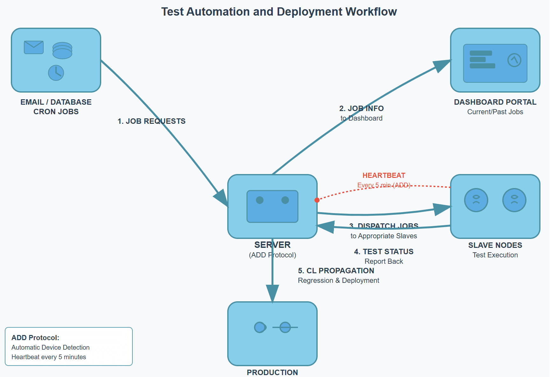Click the 'ADD Protocol:' legend heading

pos(35,338)
